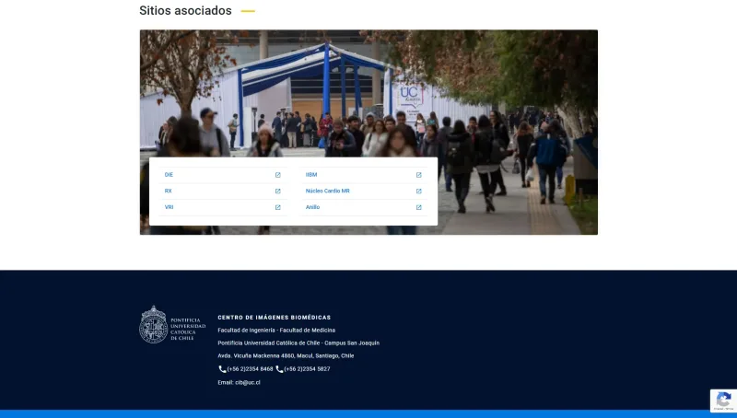Click the Avda. Vicuña Mackenna address
Image resolution: width=737 pixels, height=418 pixels.
point(286,356)
